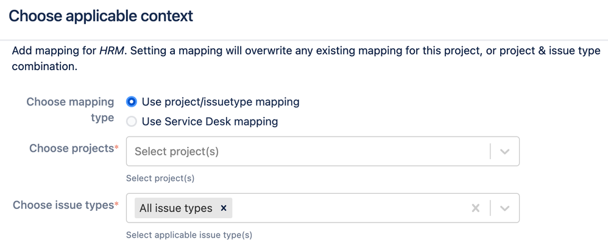Select the Service Desk mapping radio button
The image size is (608, 245).
(132, 122)
